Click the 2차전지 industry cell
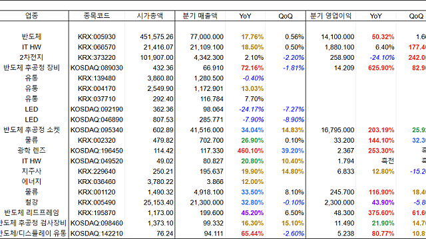This screenshot has width=426, height=239. [x=31, y=58]
